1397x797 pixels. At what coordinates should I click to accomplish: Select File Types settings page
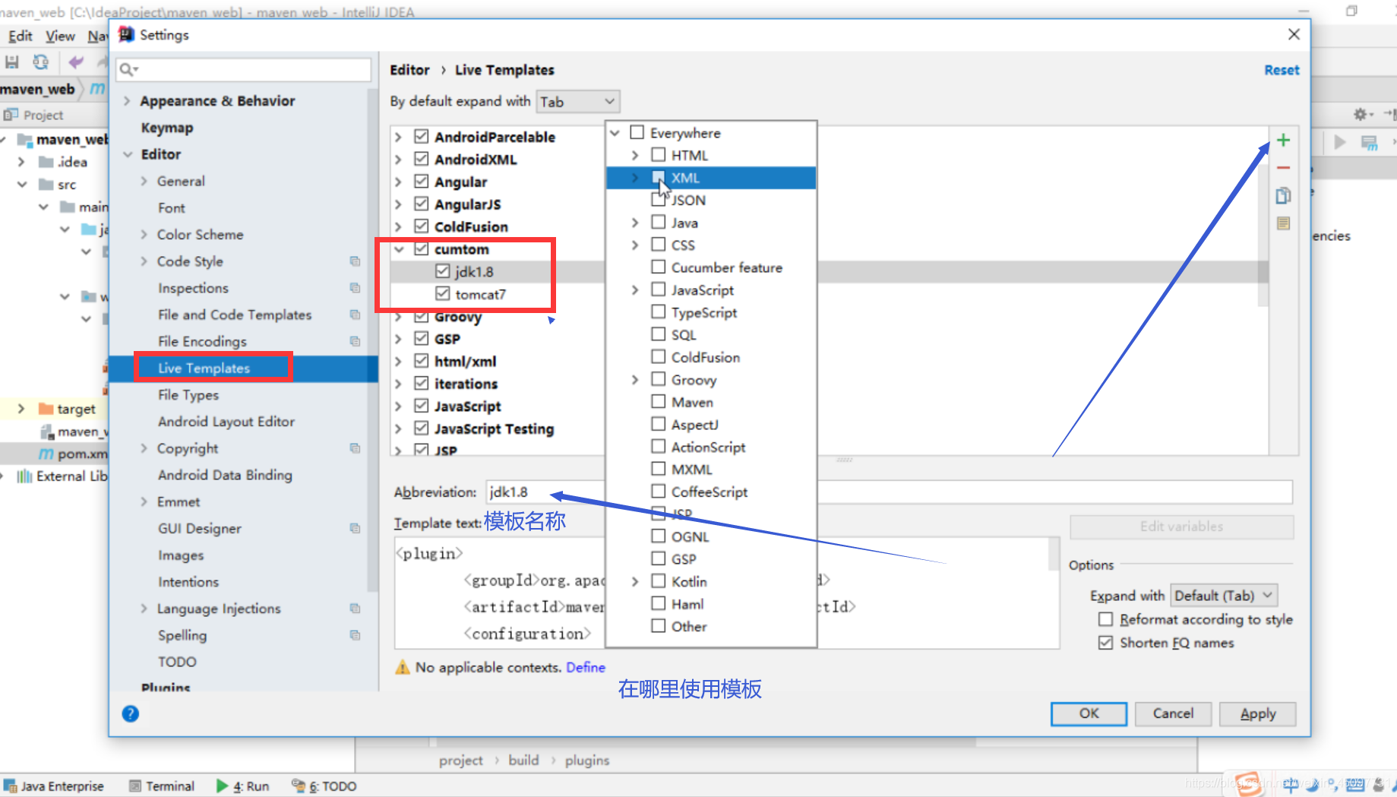188,395
